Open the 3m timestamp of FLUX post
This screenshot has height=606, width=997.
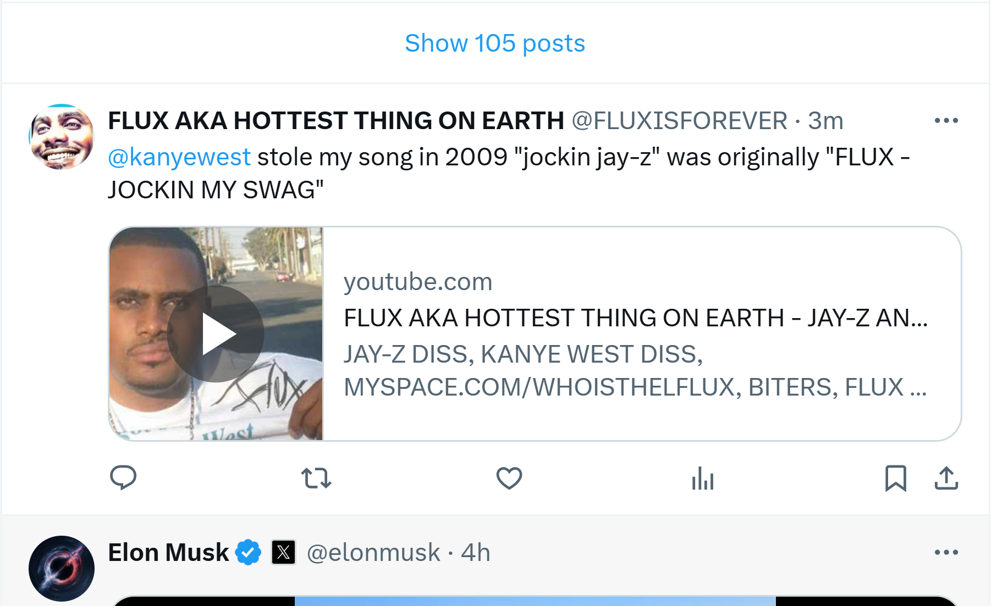[x=825, y=121]
